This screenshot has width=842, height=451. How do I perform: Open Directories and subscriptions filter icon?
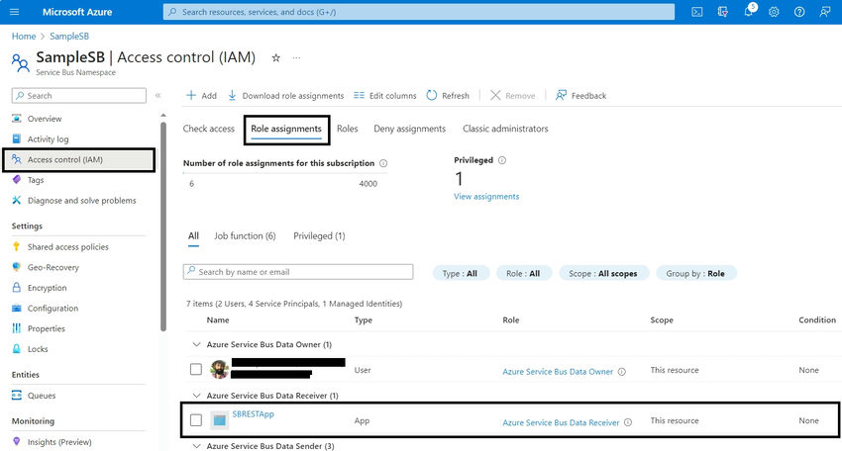(x=722, y=12)
